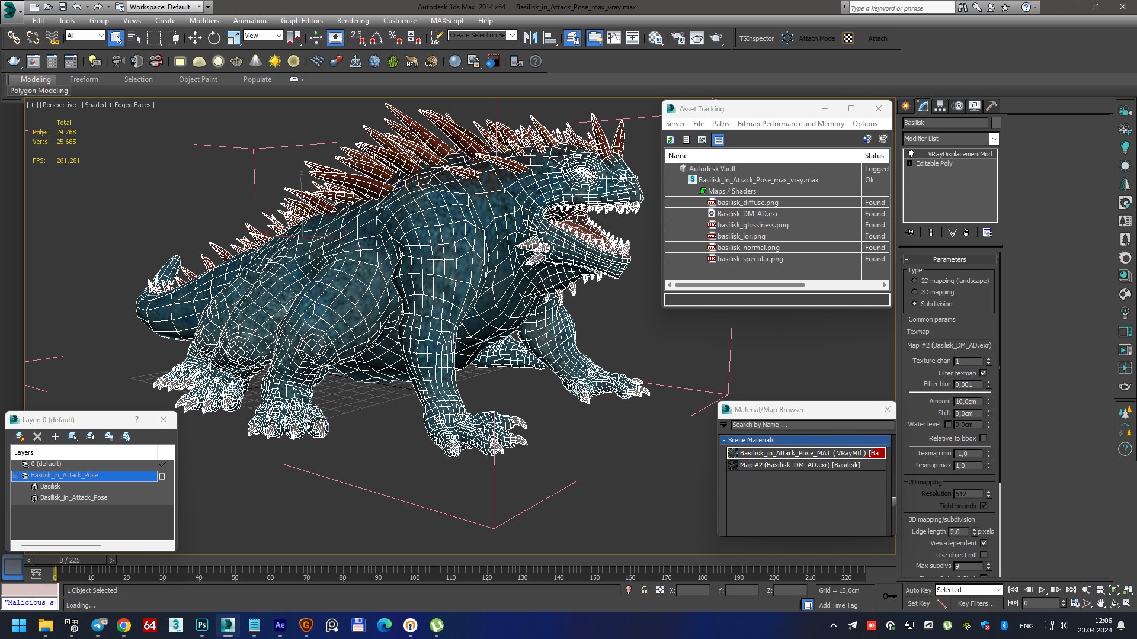Open the Modifiers menu

click(204, 20)
